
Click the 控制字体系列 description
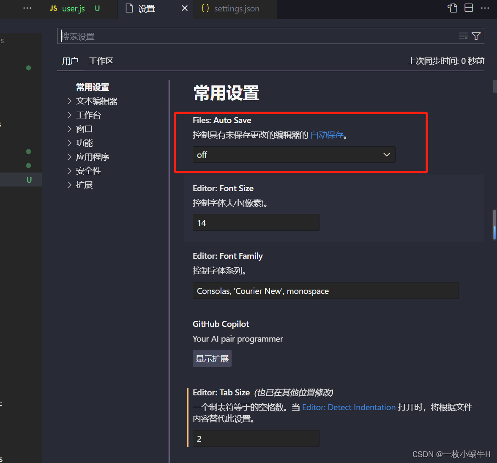pos(220,271)
